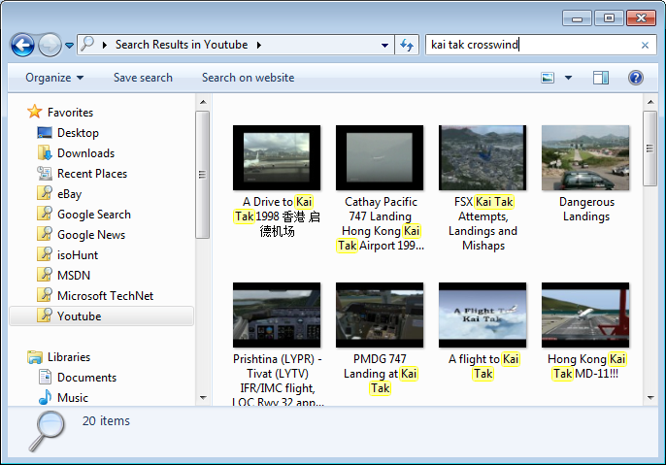Select Favorites in the navigation pane
The image size is (666, 465).
click(70, 113)
